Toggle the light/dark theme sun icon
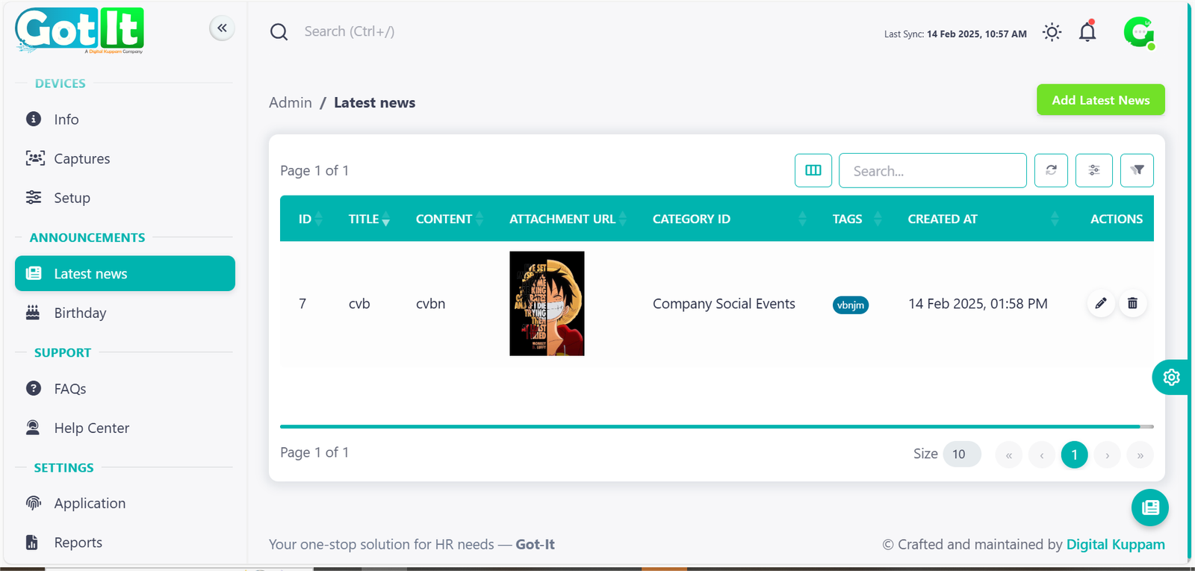The image size is (1195, 571). tap(1052, 32)
